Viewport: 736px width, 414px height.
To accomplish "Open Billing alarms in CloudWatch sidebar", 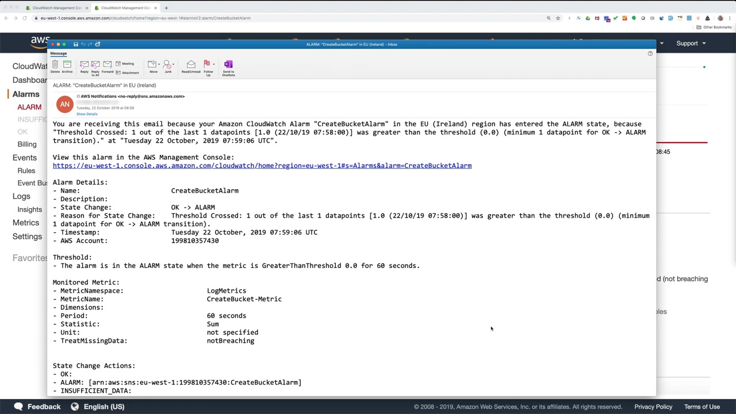I will pyautogui.click(x=27, y=144).
